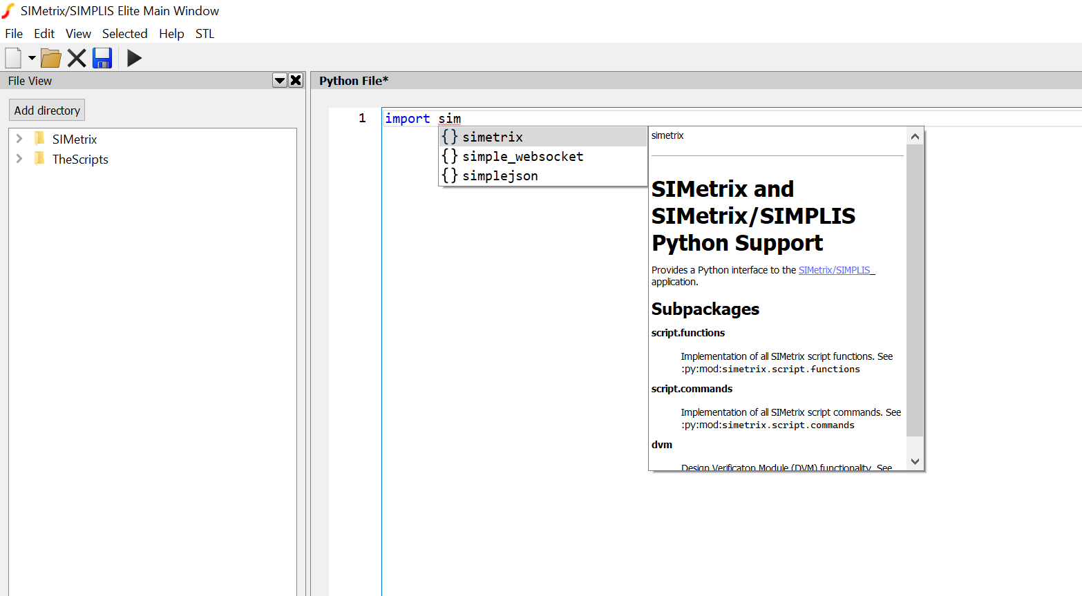Close the File View panel
The image size is (1082, 596).
(x=296, y=80)
